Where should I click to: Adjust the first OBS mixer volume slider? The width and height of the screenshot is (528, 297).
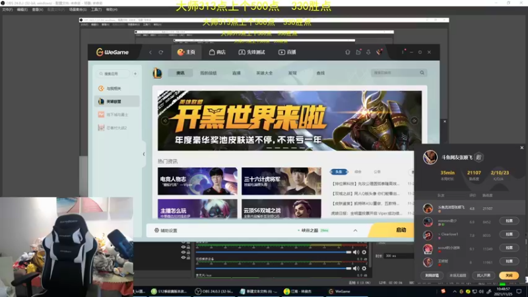click(x=273, y=252)
